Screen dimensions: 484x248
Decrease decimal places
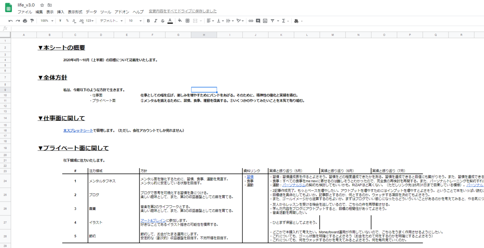(74, 21)
